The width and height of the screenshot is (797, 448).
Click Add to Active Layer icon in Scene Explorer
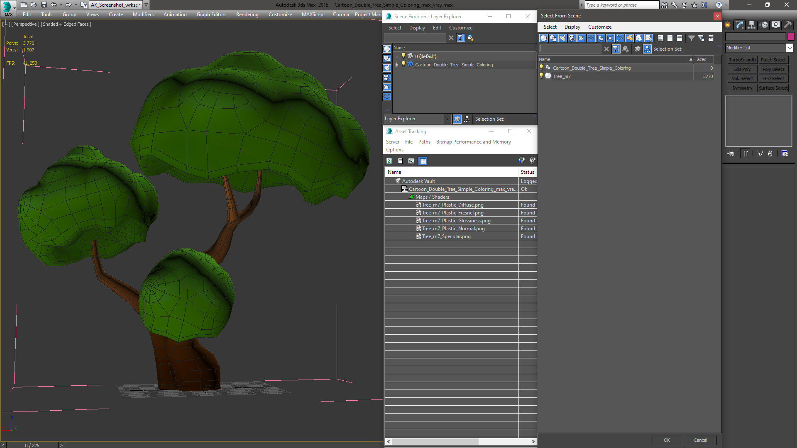click(x=470, y=38)
